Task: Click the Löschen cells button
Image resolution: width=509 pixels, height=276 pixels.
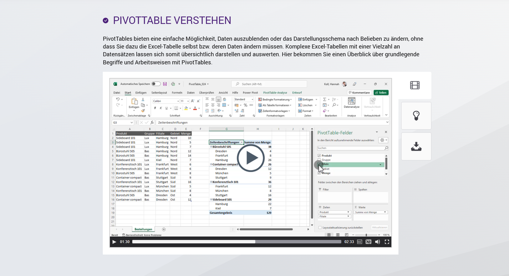Action: pyautogui.click(x=306, y=105)
